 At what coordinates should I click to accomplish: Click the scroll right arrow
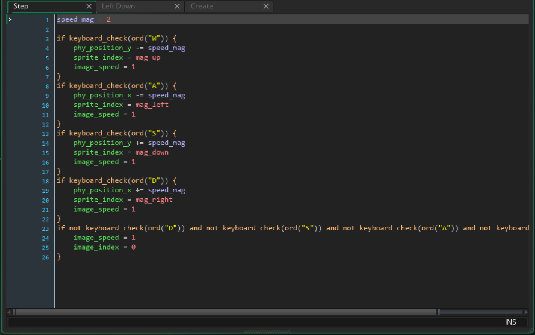(x=526, y=312)
